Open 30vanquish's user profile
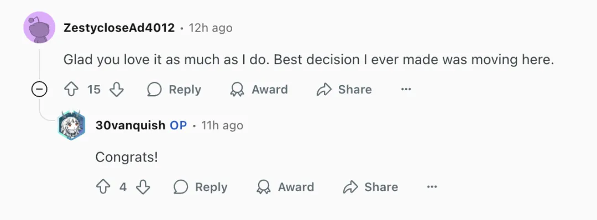The height and width of the screenshot is (220, 597). point(130,125)
